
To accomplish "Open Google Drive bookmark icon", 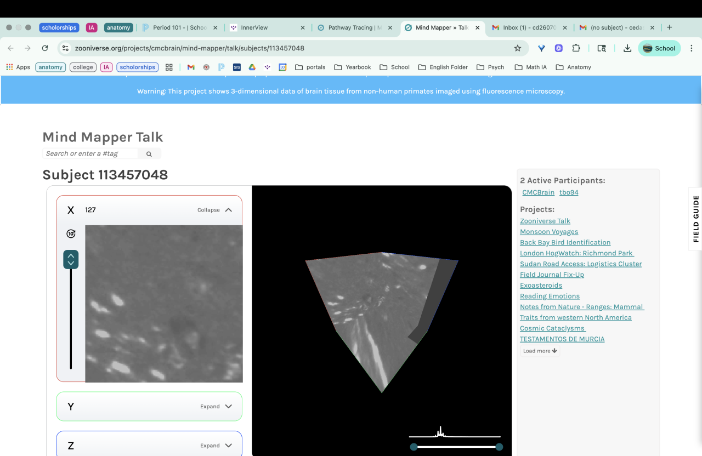I will (252, 67).
